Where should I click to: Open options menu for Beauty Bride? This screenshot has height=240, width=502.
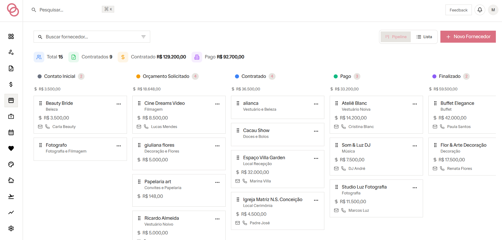pos(119,104)
